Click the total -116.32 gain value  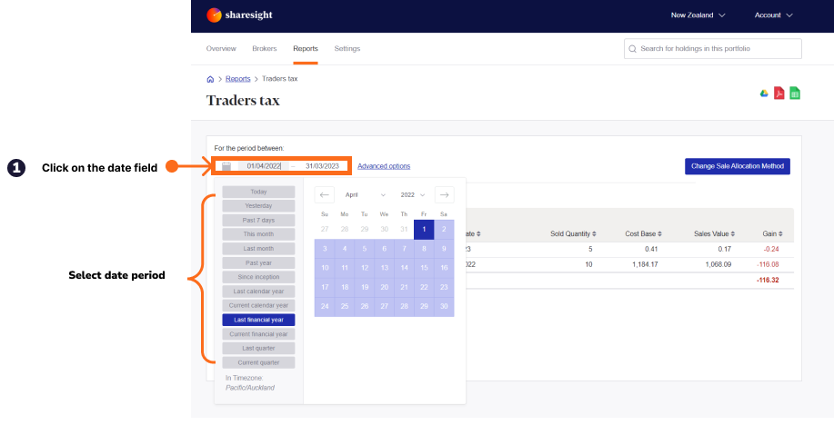[x=768, y=280]
